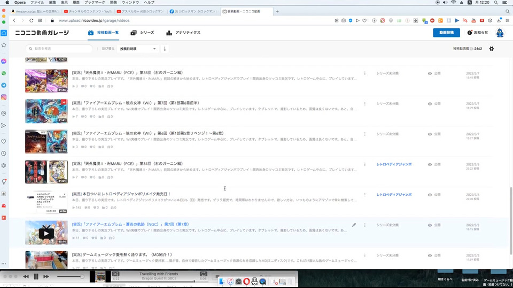The image size is (513, 288).
Task: Open Opera speed dial grid icon
Action: click(40, 20)
